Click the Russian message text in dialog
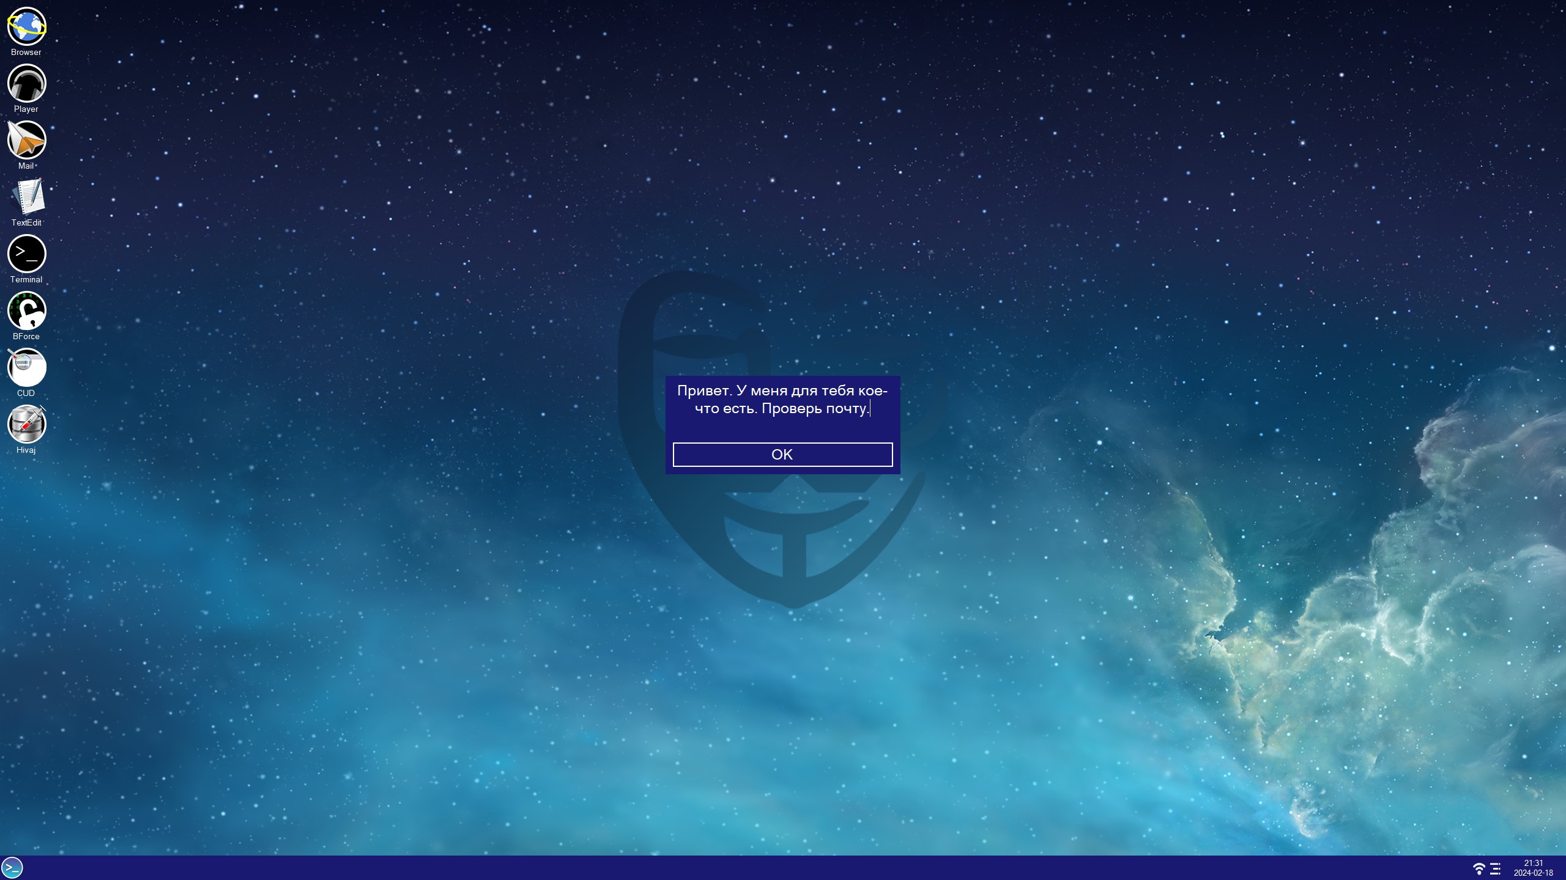Viewport: 1566px width, 880px height. 782,400
